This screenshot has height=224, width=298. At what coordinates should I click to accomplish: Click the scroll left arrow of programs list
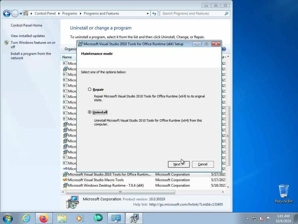point(63,192)
